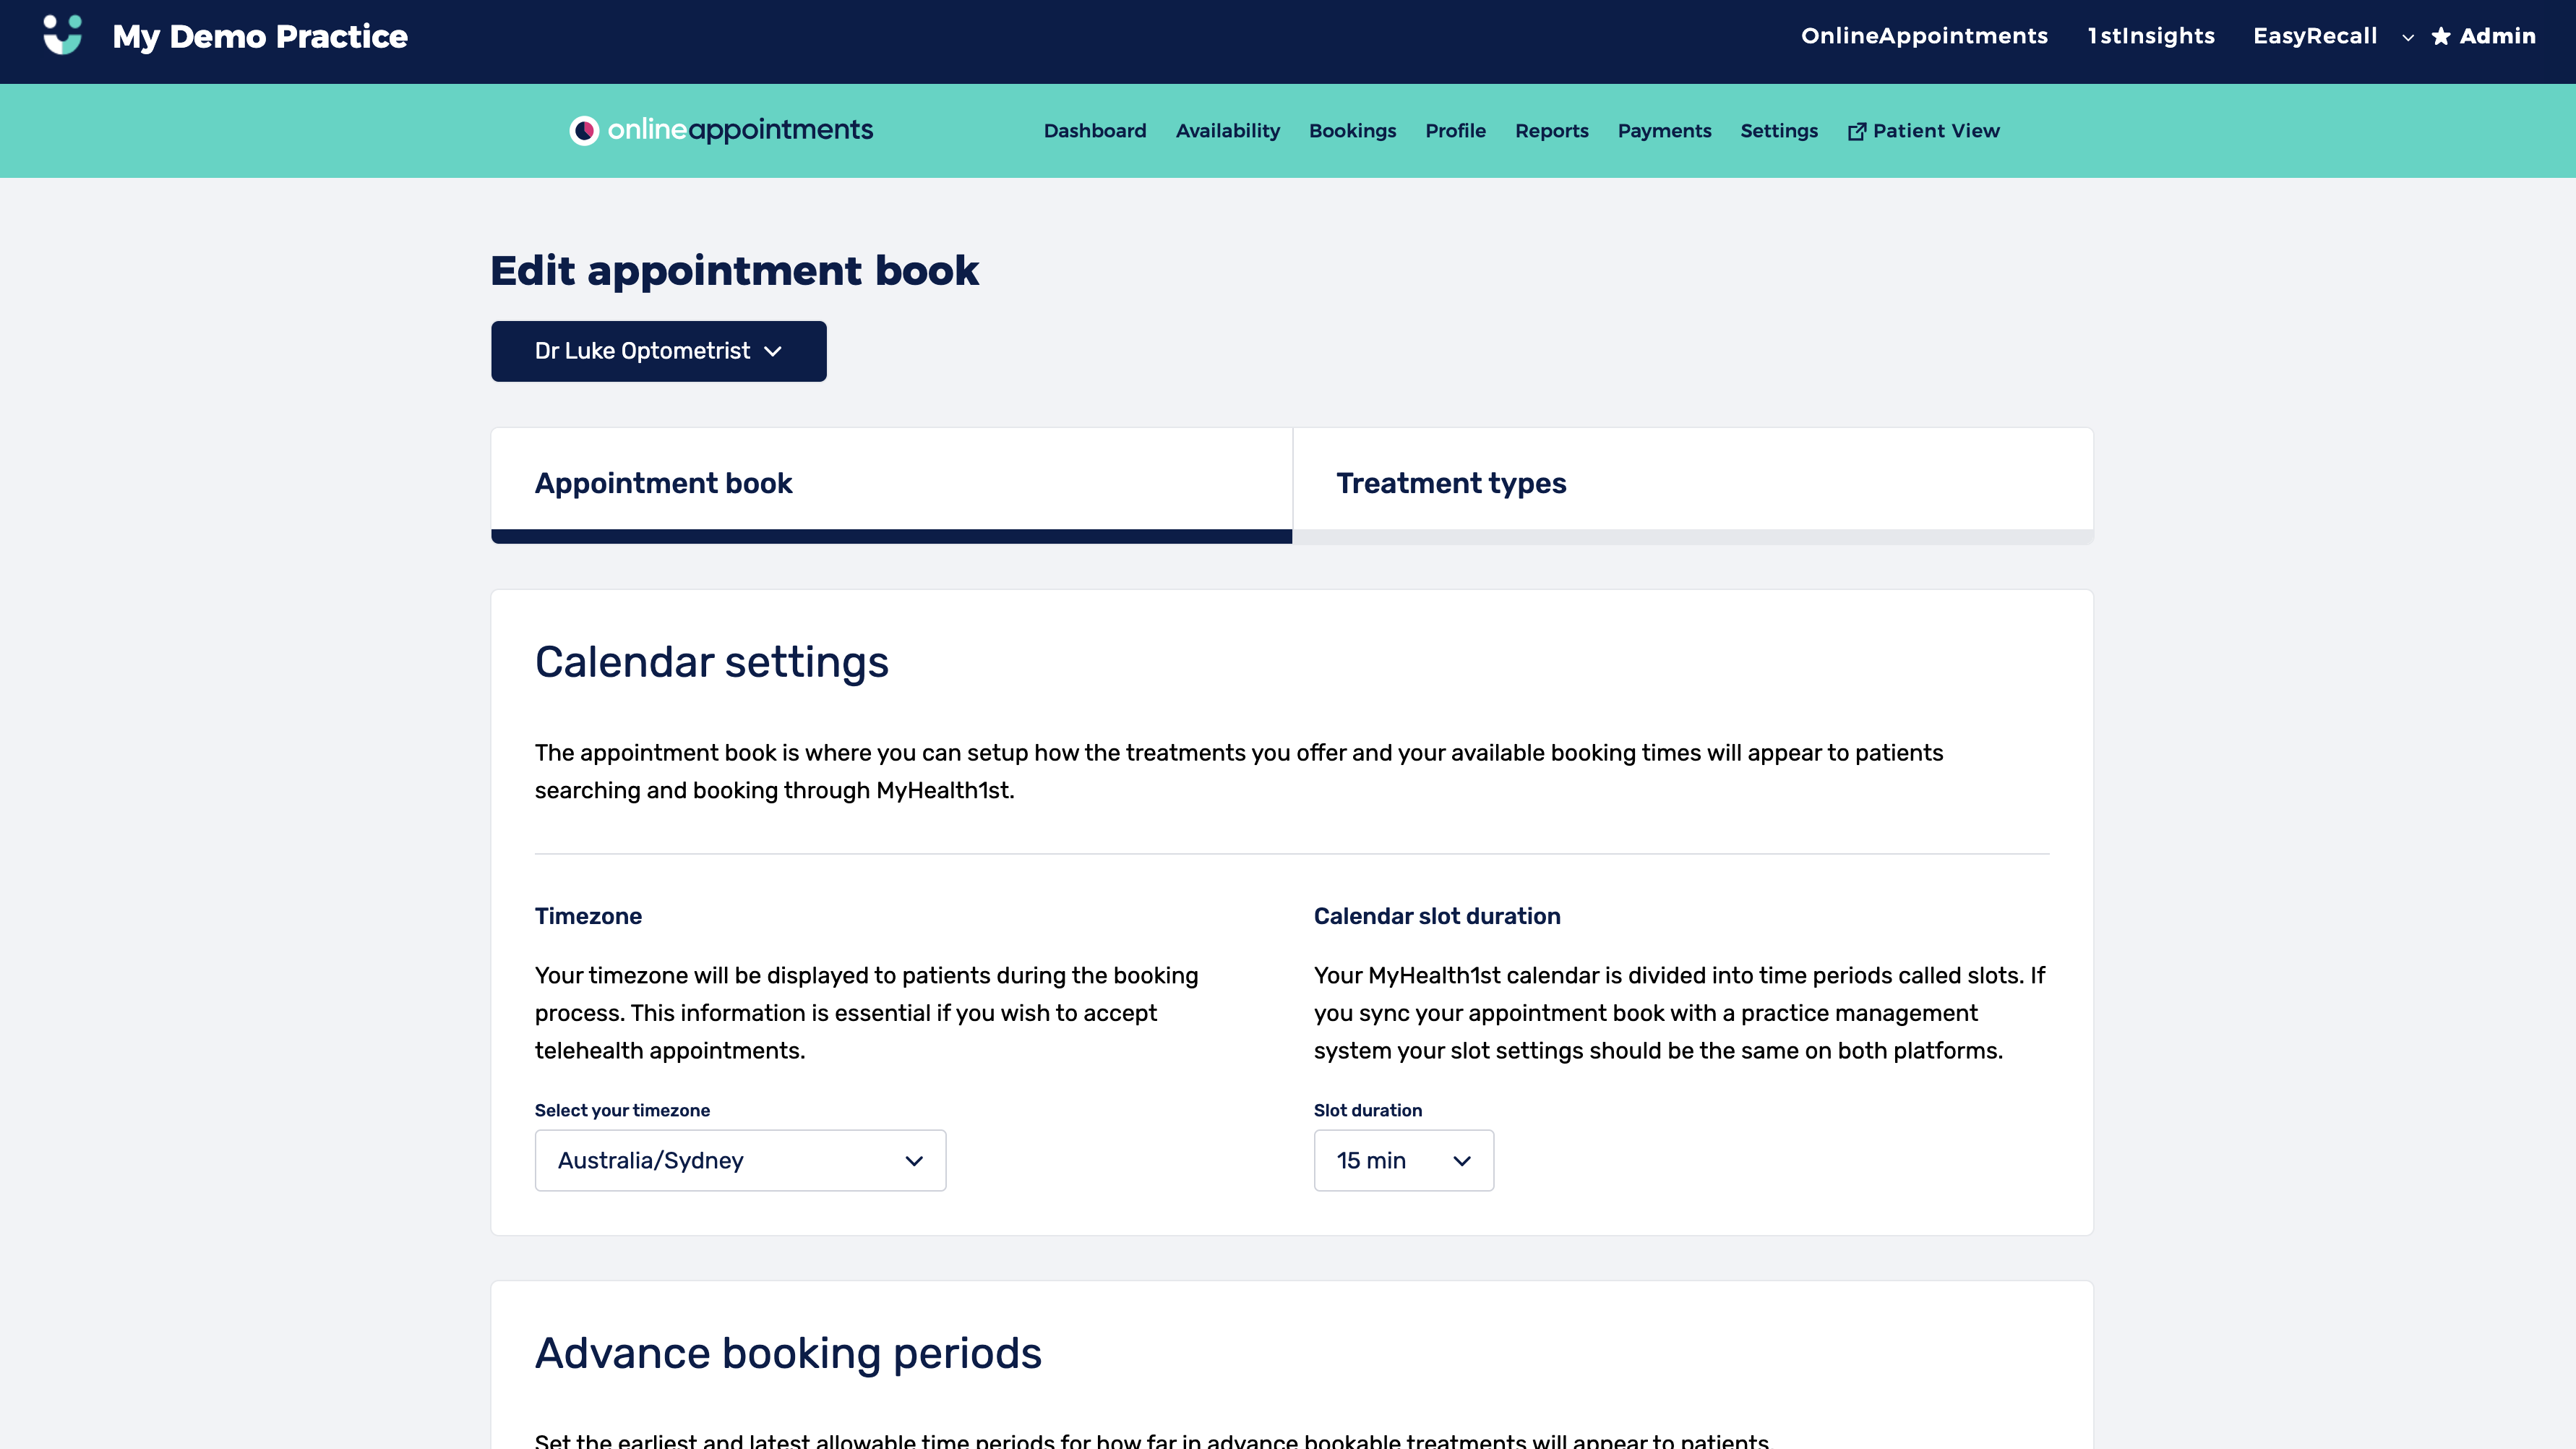This screenshot has height=1449, width=2576.
Task: Open the Availability menu item
Action: coord(1227,131)
